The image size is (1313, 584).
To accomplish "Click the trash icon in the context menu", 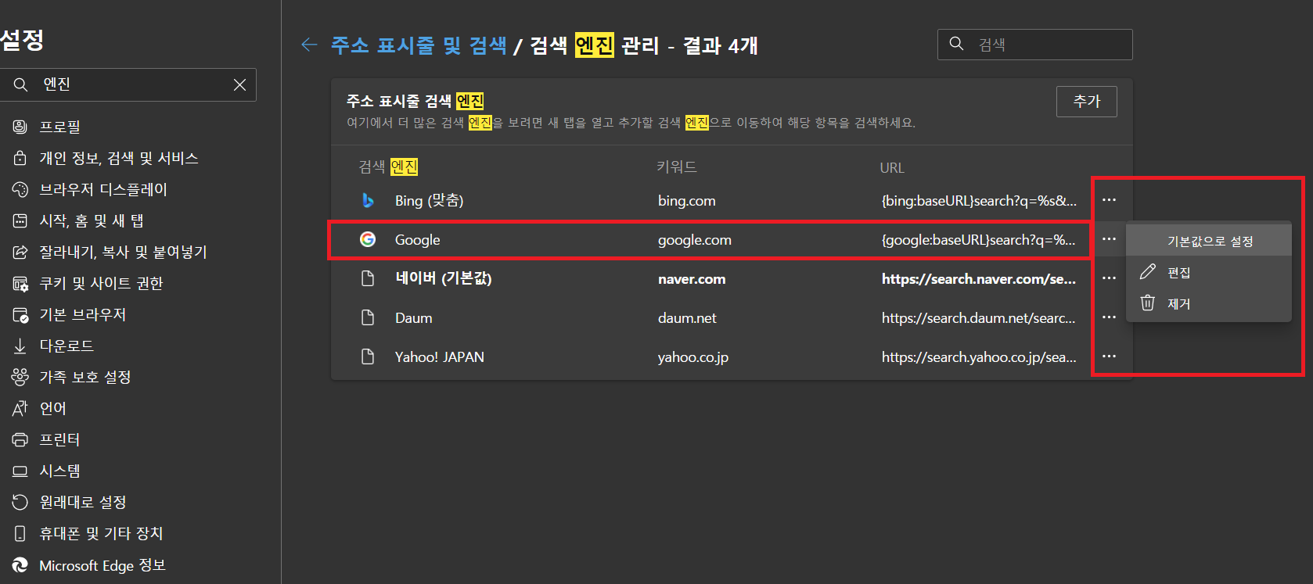I will (1148, 303).
